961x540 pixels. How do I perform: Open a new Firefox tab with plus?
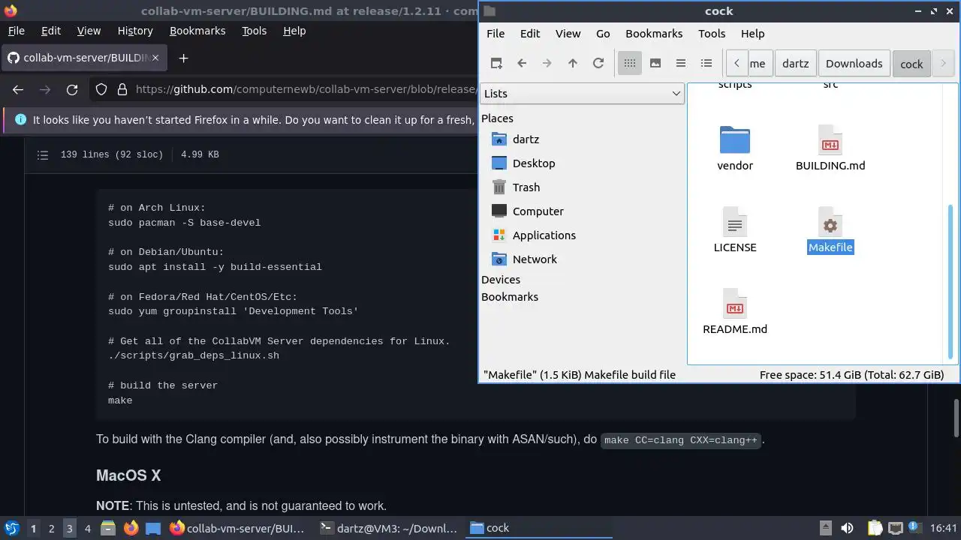point(183,58)
